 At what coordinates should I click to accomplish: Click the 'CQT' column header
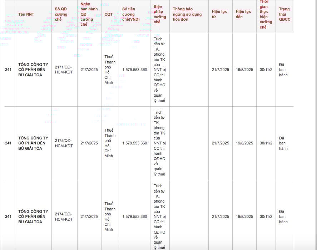[109, 14]
